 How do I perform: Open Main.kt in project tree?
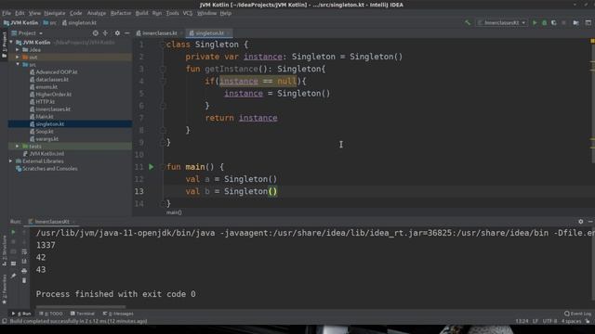coord(41,117)
